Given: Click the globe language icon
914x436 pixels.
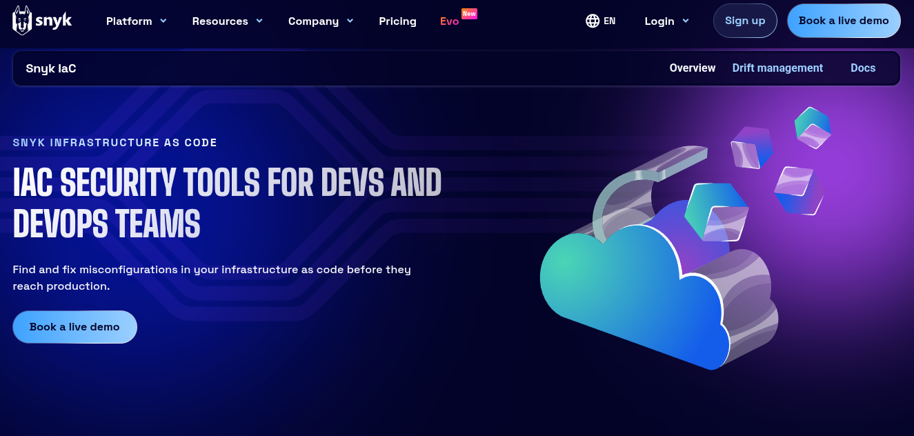Looking at the screenshot, I should click(593, 21).
